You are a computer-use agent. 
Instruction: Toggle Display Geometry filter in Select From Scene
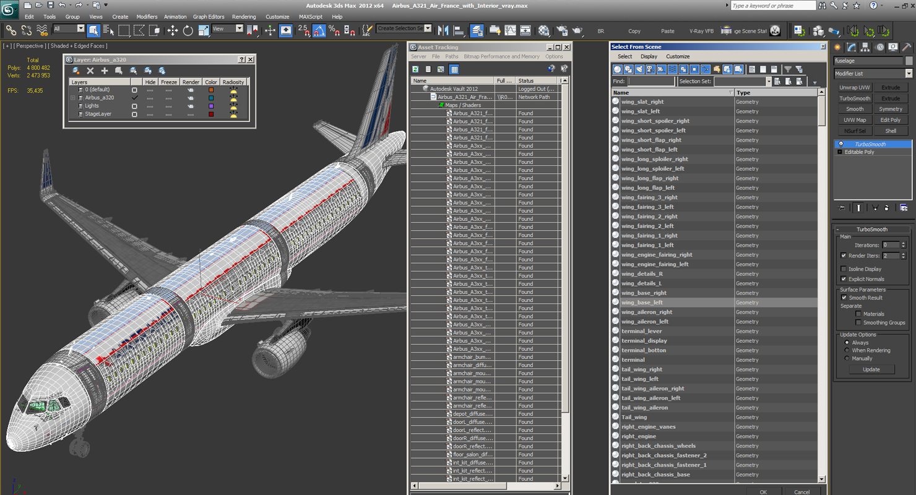tap(617, 69)
